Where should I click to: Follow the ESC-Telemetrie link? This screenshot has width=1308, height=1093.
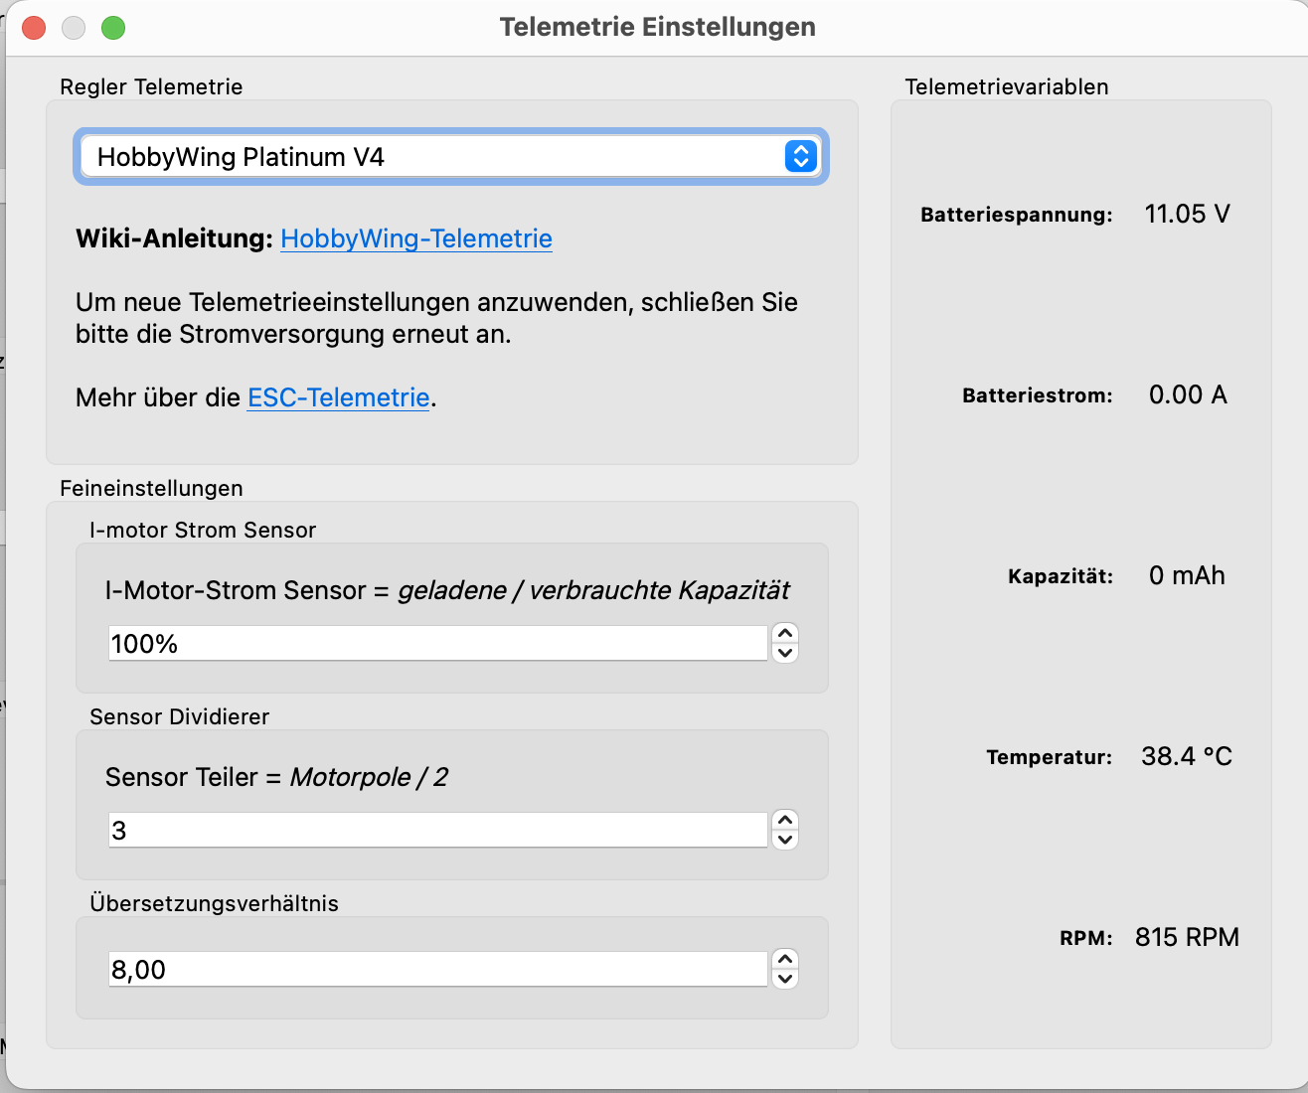pos(338,397)
